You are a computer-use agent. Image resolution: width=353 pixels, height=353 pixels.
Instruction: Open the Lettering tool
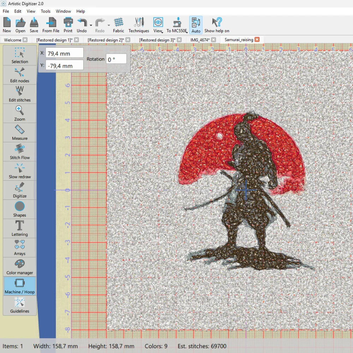[19, 228]
